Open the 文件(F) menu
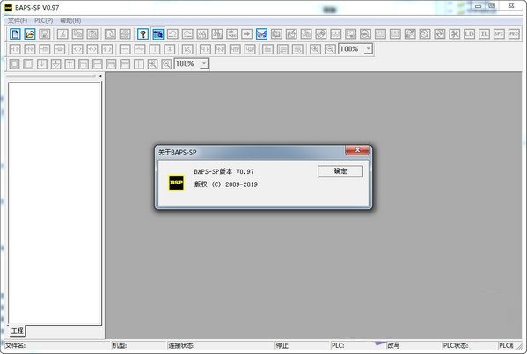This screenshot has width=527, height=354. [x=18, y=20]
